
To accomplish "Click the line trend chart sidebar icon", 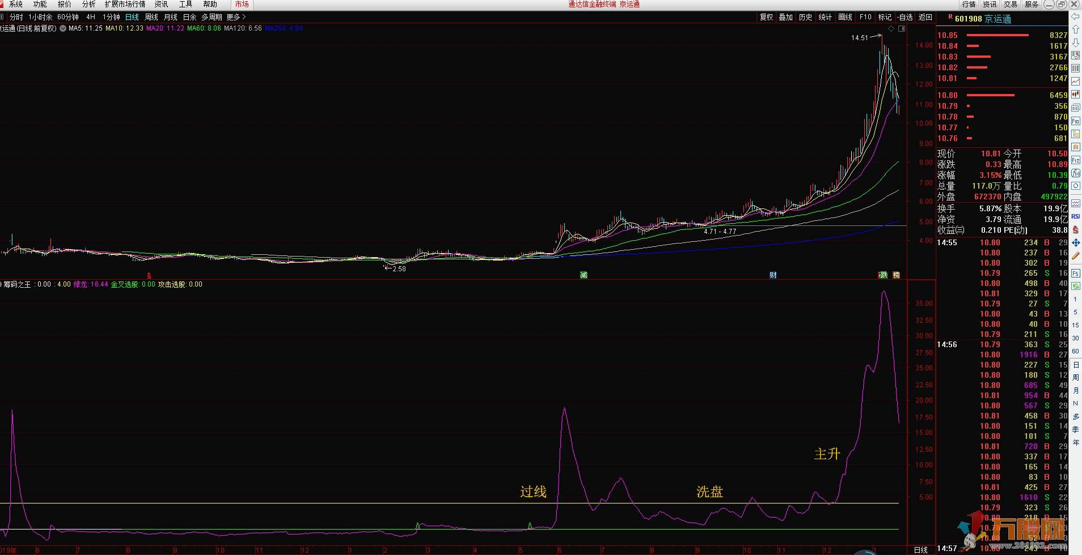I will (1076, 82).
